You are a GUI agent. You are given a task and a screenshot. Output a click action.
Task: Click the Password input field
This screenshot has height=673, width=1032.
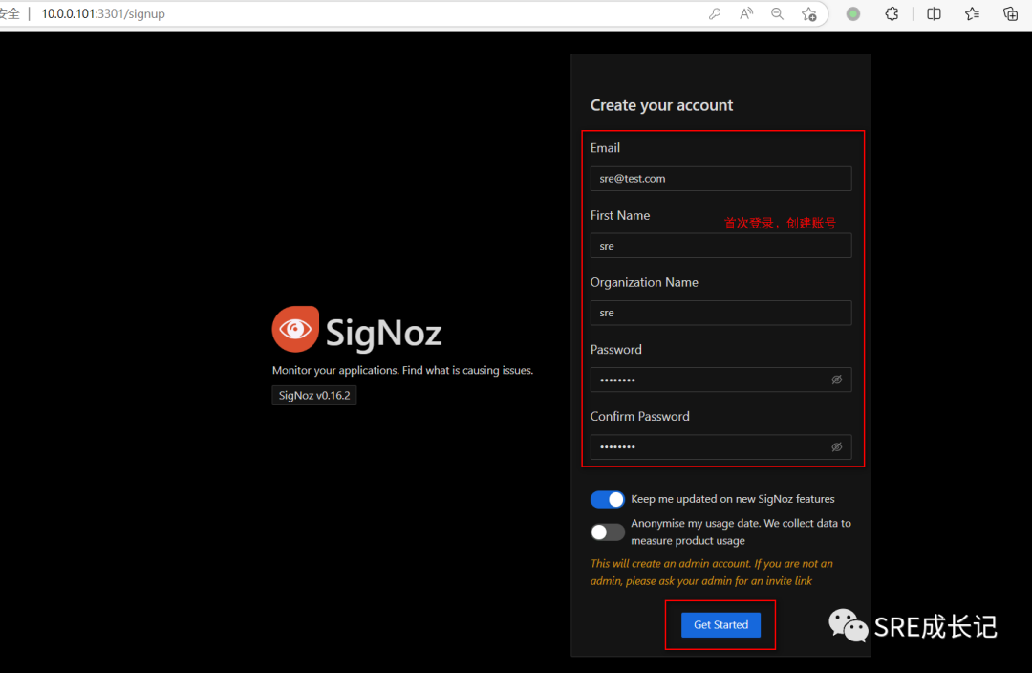coord(720,380)
